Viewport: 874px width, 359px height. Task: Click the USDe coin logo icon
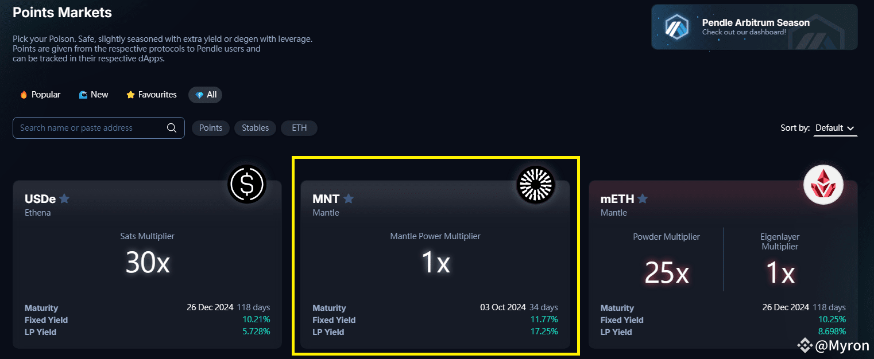(247, 185)
